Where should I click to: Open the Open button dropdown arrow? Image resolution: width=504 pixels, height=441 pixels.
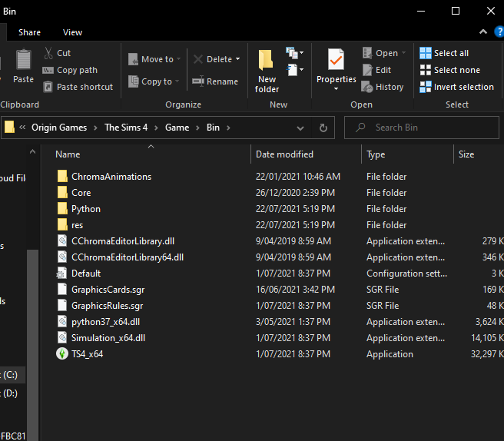click(x=403, y=53)
